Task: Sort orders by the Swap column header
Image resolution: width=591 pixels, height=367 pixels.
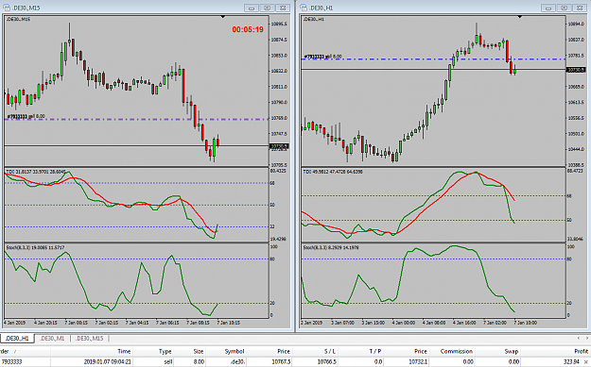Action: coord(512,351)
